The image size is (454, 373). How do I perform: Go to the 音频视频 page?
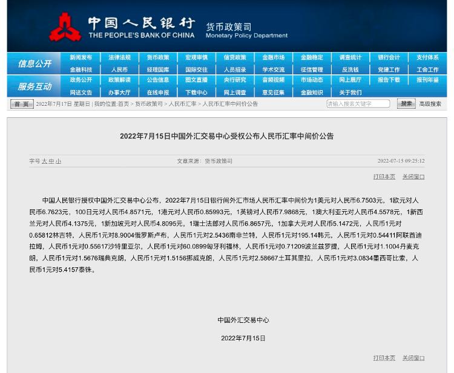(274, 80)
